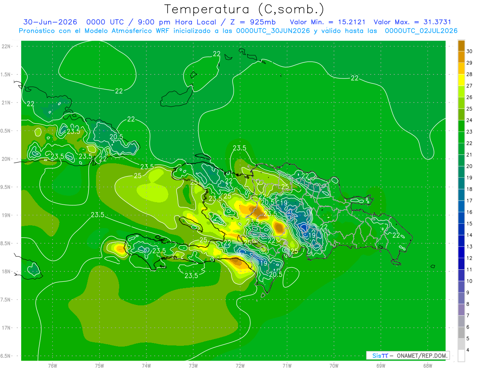Click the "0000UTC_02JUL2026" valid-until timestamp

(421, 31)
